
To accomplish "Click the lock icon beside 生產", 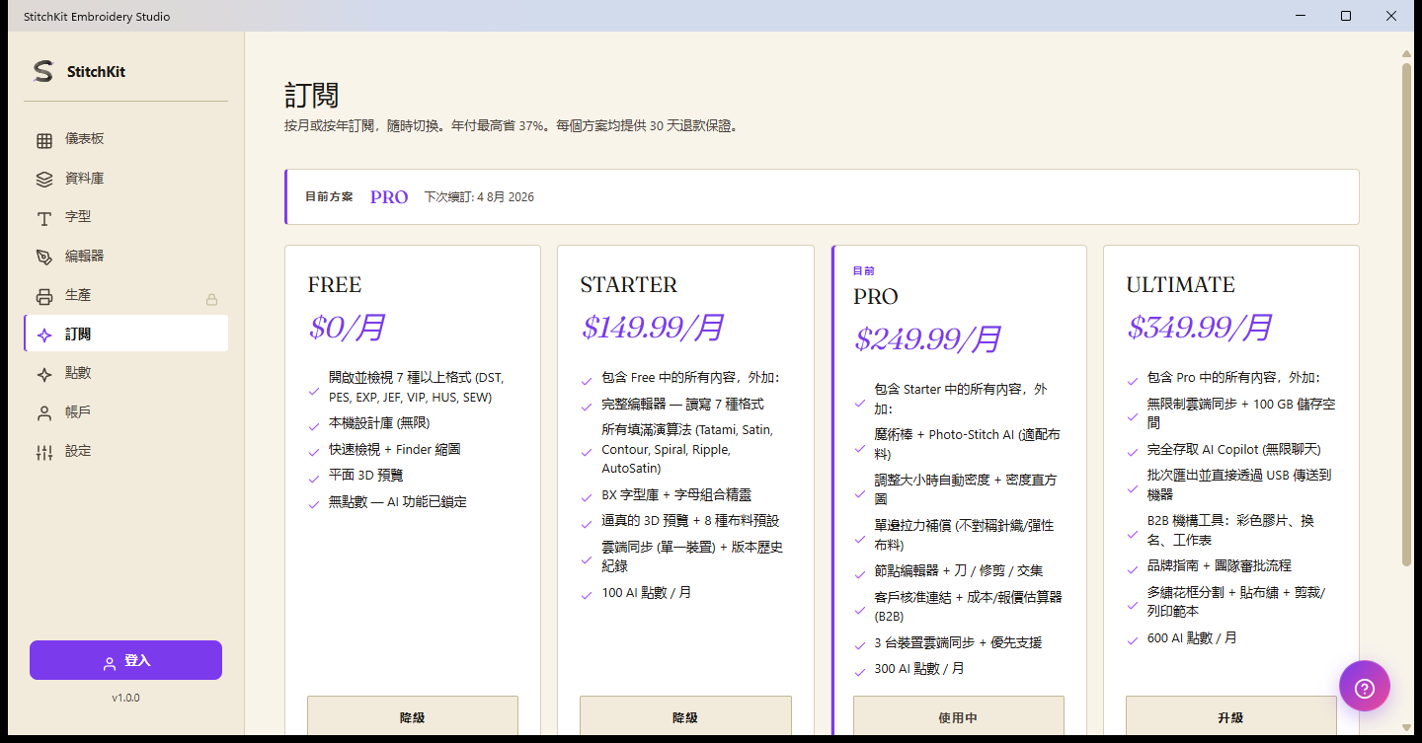I will pyautogui.click(x=211, y=299).
